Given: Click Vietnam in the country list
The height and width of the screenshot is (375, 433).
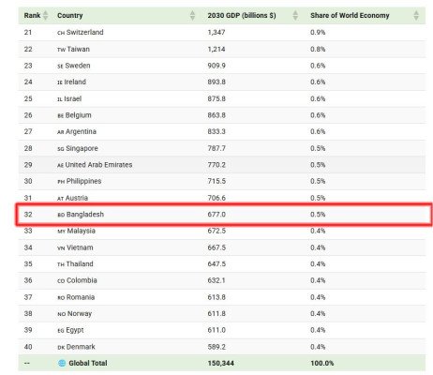Looking at the screenshot, I should (x=80, y=247).
